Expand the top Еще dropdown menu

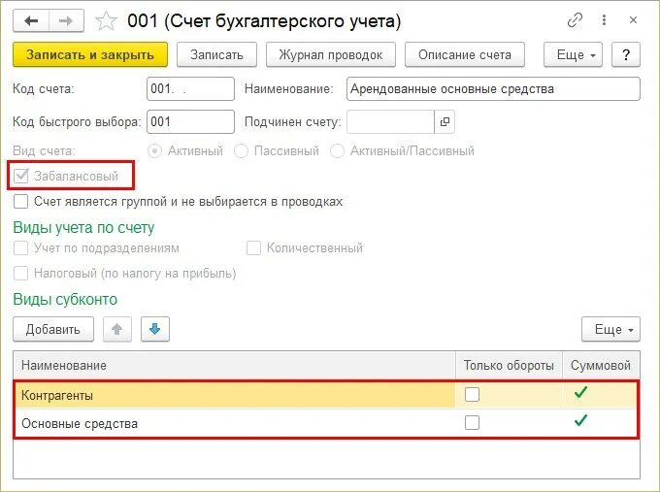pyautogui.click(x=573, y=54)
